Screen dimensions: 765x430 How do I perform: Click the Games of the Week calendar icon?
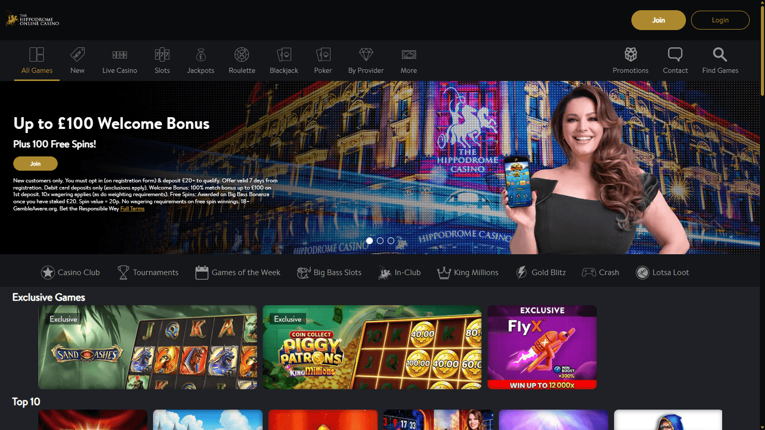tap(202, 273)
